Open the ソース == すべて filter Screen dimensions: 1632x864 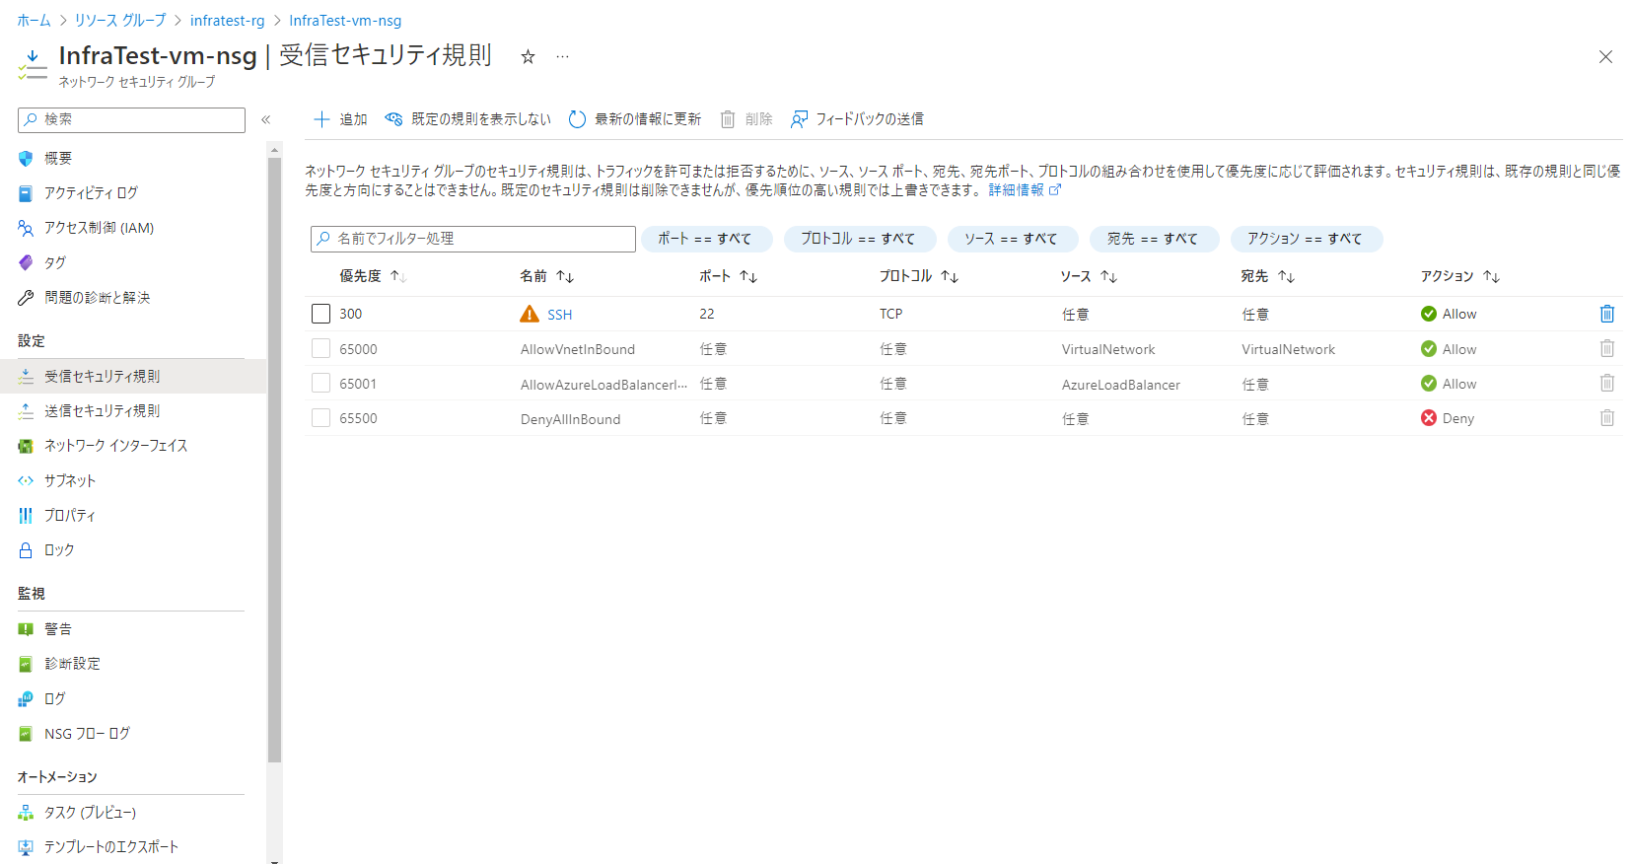(x=1011, y=239)
